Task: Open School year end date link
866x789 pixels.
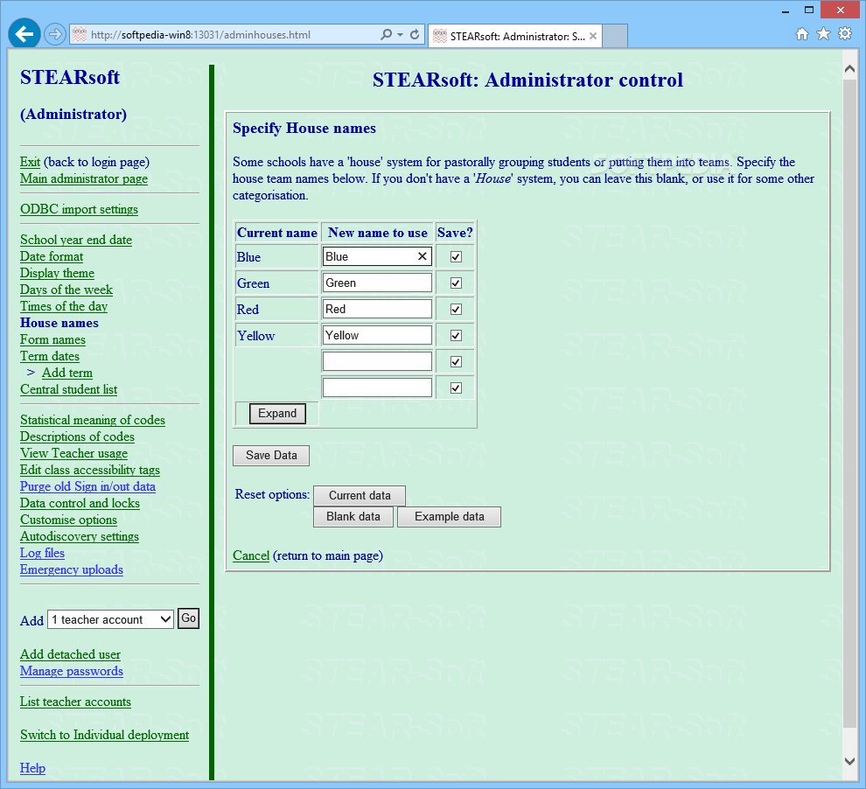Action: tap(76, 240)
